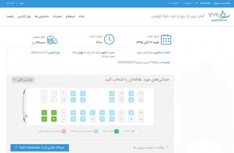This screenshot has width=234, height=153.
Task: Select seat 9
Action: tap(64, 93)
